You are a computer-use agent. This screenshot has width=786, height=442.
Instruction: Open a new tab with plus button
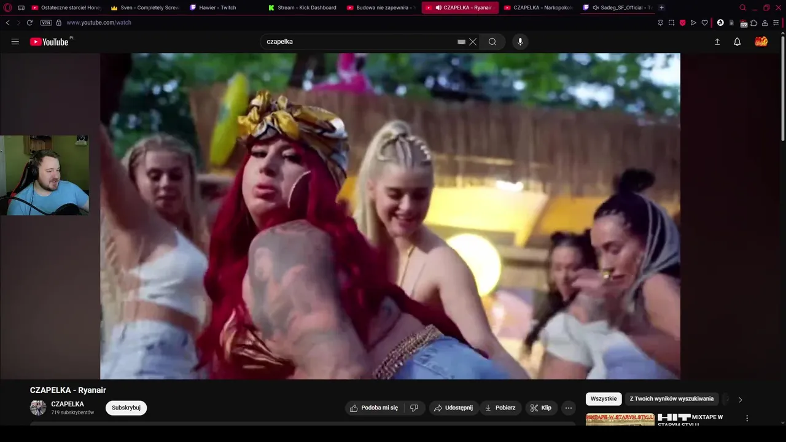coord(661,7)
